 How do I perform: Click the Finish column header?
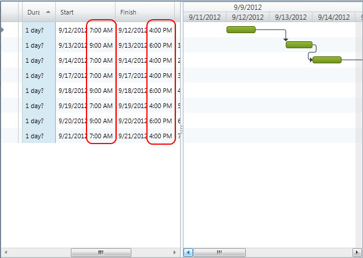pos(144,12)
